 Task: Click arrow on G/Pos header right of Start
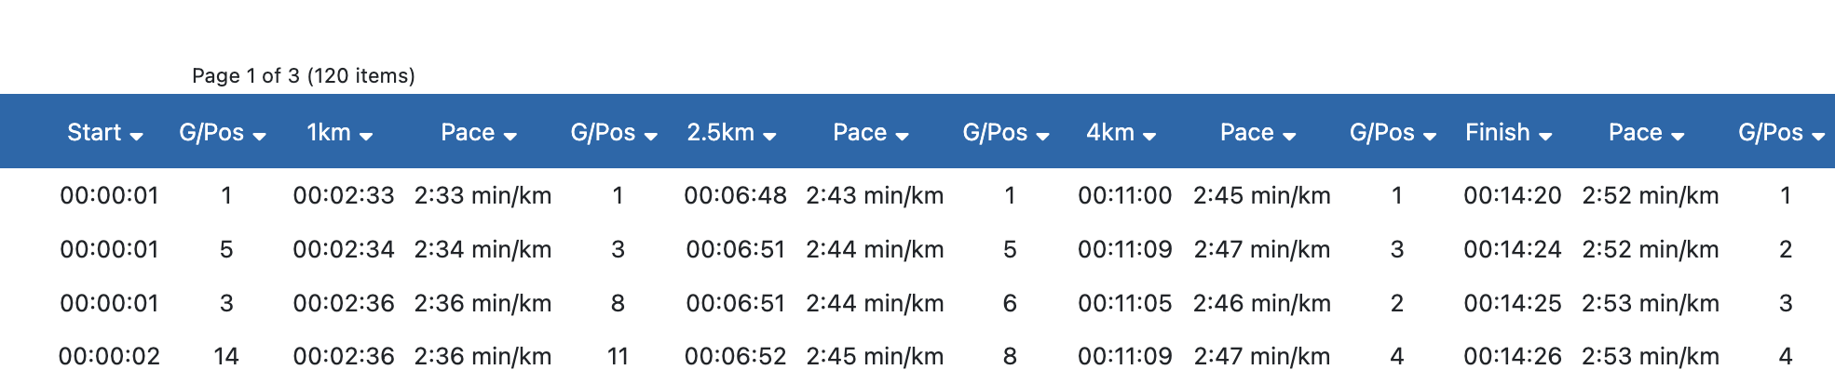pos(259,136)
